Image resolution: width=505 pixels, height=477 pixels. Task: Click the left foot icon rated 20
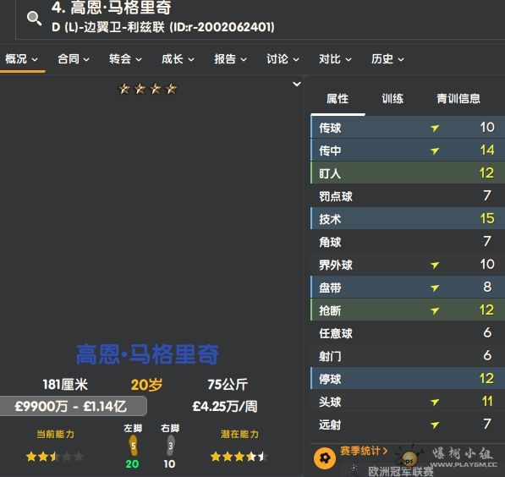(133, 446)
